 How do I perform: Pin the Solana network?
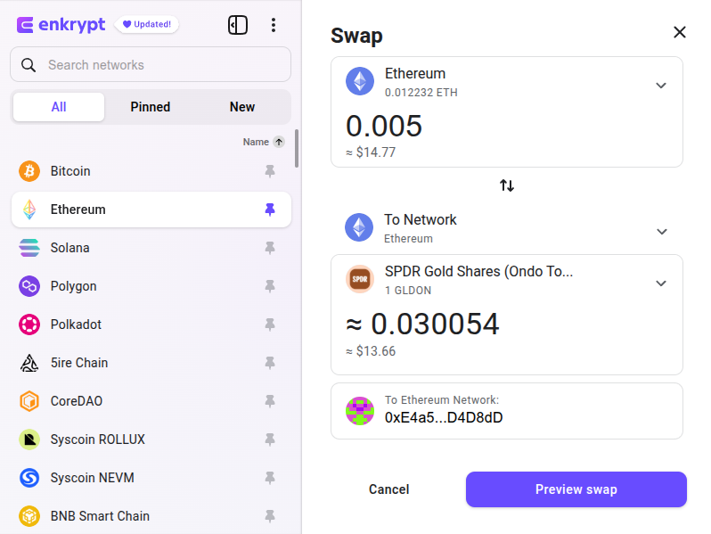(x=270, y=248)
